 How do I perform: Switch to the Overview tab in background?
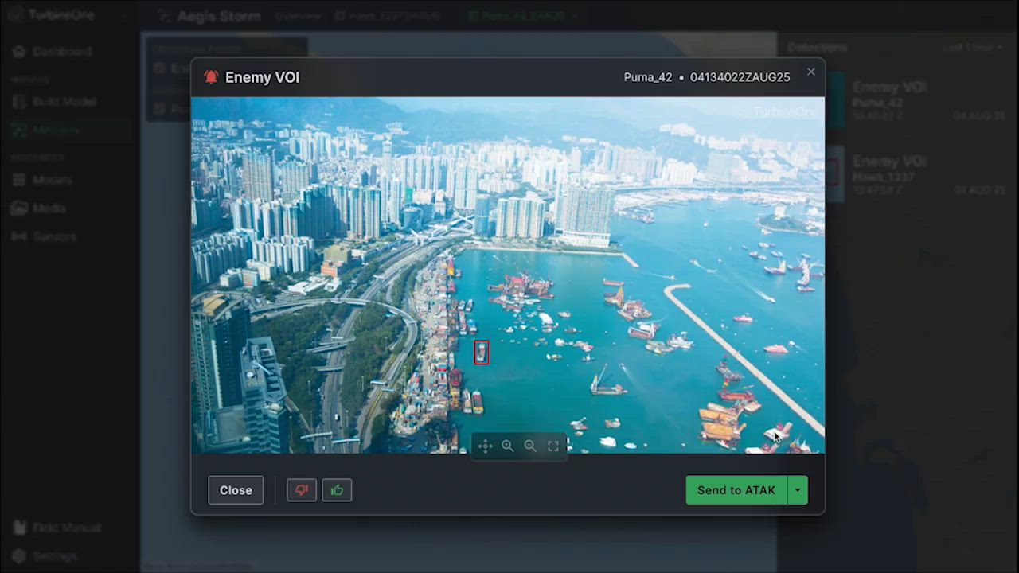(297, 16)
